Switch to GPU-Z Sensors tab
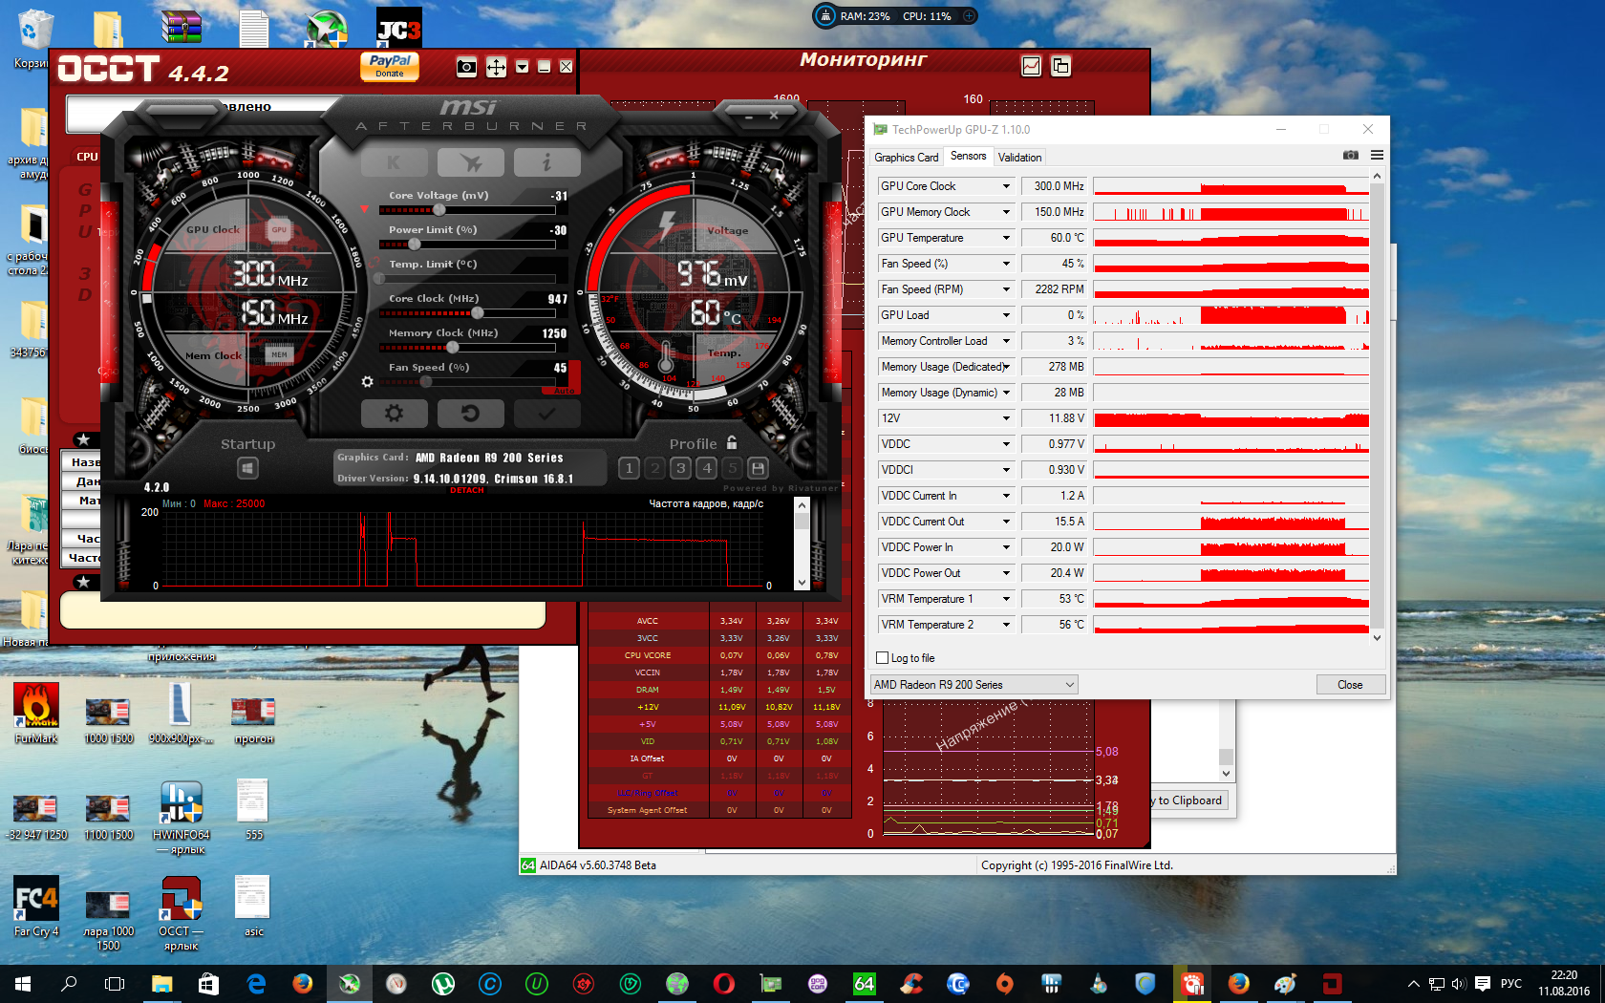The image size is (1605, 1003). pyautogui.click(x=969, y=157)
